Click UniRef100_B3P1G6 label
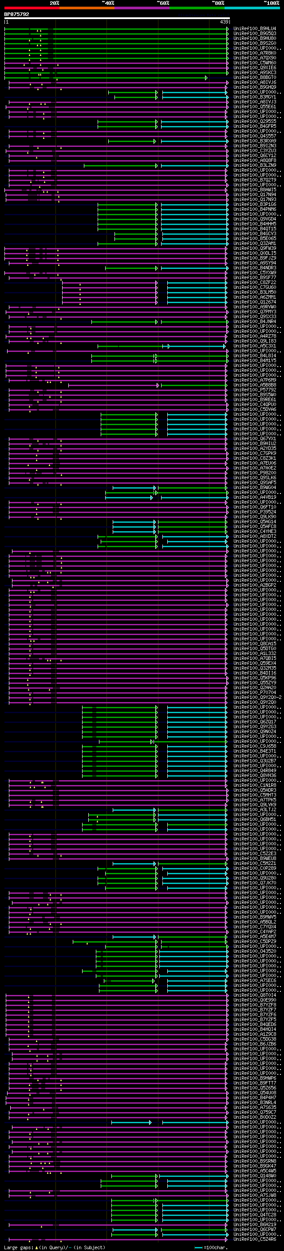Viewport: 284px width, 1251px height. (254, 205)
